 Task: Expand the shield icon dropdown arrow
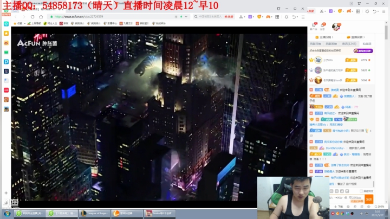click(263, 17)
